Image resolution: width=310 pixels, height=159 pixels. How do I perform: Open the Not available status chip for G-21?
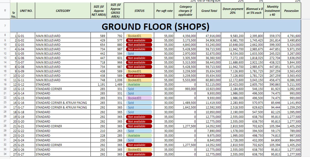tap(139, 126)
